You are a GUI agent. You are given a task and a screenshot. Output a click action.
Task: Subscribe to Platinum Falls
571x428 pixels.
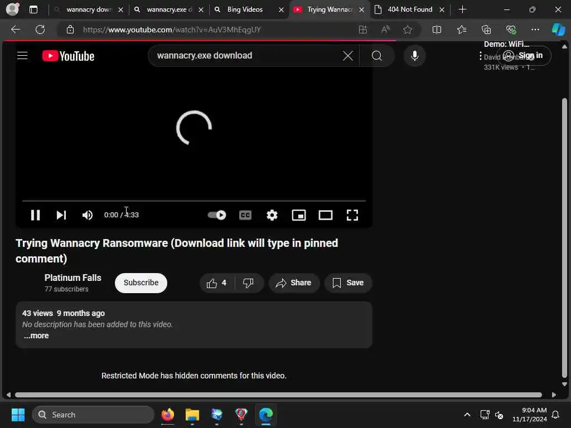click(141, 283)
